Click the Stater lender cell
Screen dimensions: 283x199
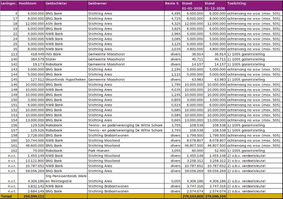point(50,59)
